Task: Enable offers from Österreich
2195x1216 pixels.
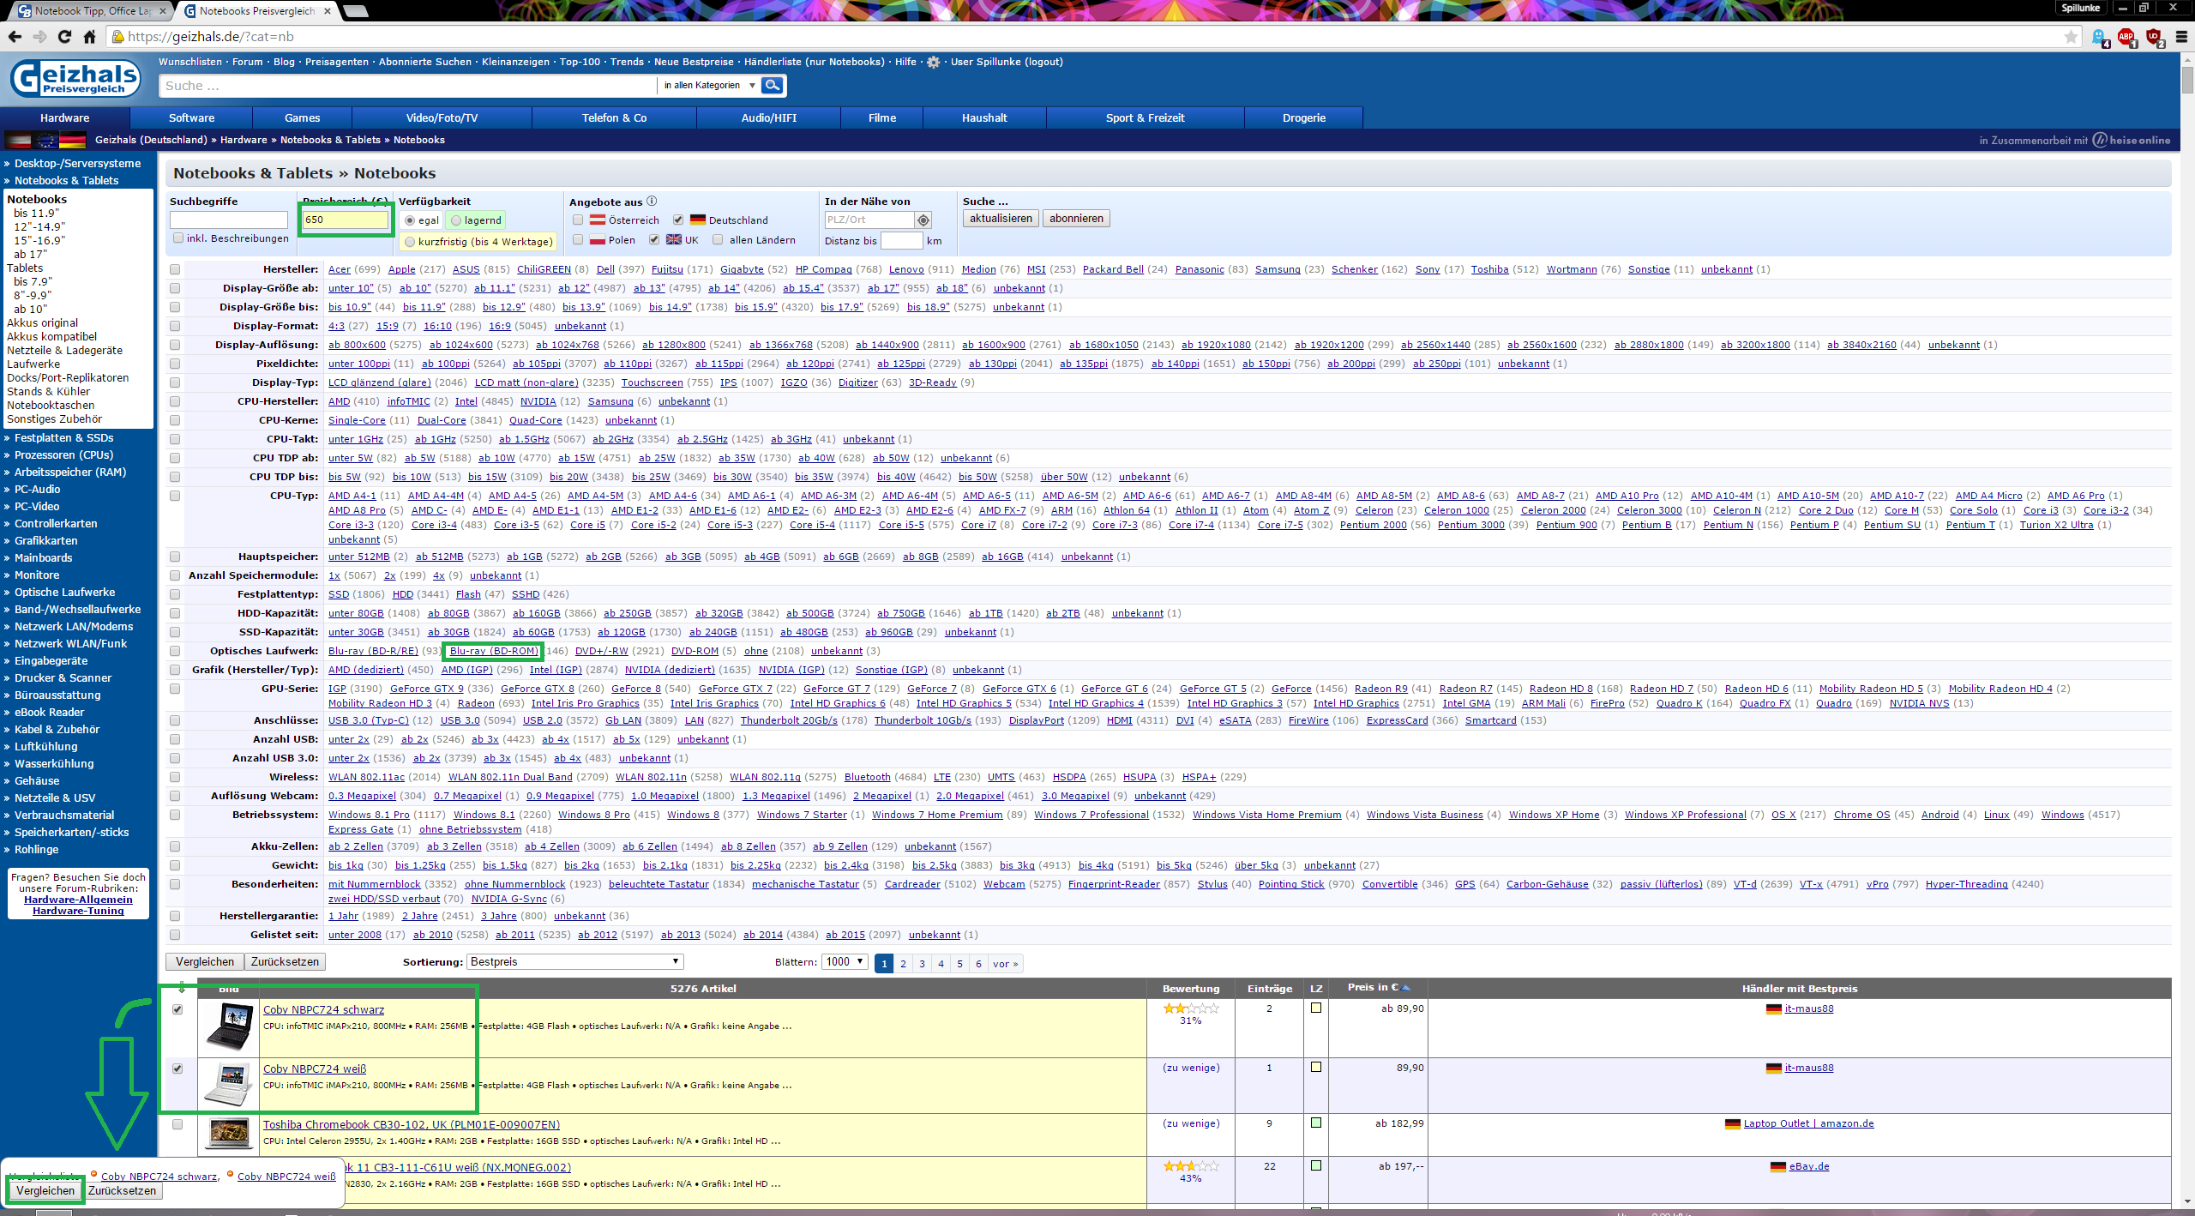Action: coord(578,220)
